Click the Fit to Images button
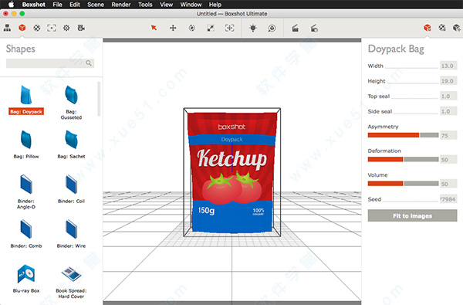Viewport: 463px width, 305px height. [412, 215]
